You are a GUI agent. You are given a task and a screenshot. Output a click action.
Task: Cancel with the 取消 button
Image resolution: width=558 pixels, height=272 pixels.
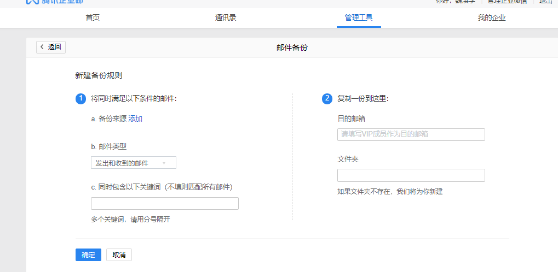[119, 255]
